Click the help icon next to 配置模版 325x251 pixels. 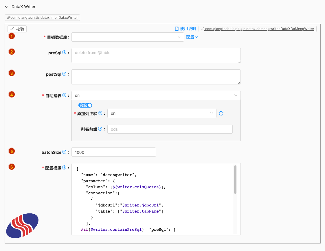pyautogui.click(x=64, y=167)
